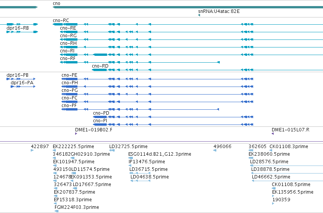Image resolution: width=323 pixels, height=213 pixels.
Task: Click the 346182 feature label
Action: coord(62,154)
